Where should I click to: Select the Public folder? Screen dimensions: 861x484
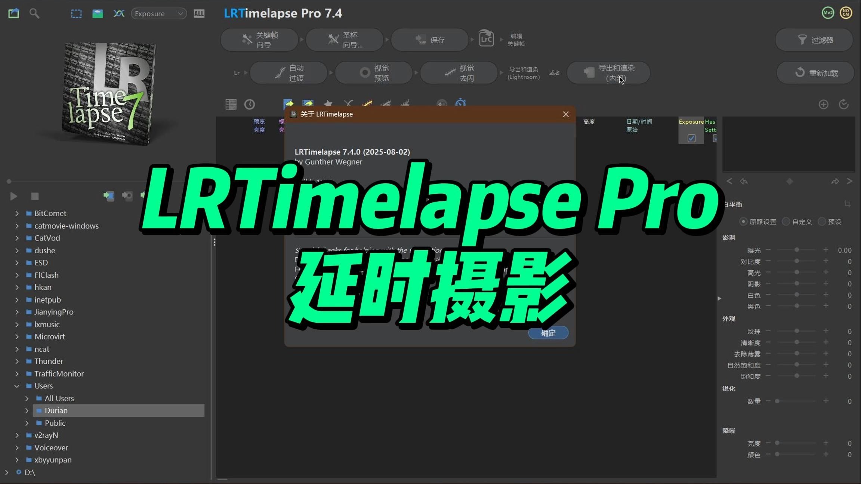point(55,423)
